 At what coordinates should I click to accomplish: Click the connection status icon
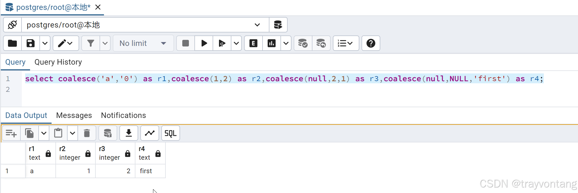coord(12,25)
